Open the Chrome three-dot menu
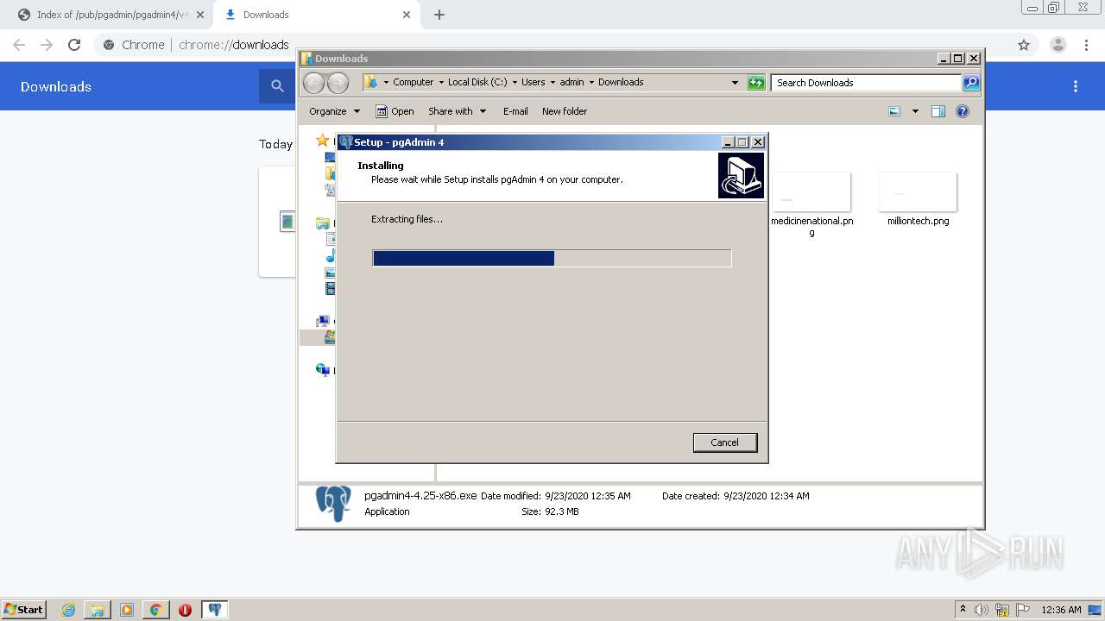1105x621 pixels. coord(1086,45)
